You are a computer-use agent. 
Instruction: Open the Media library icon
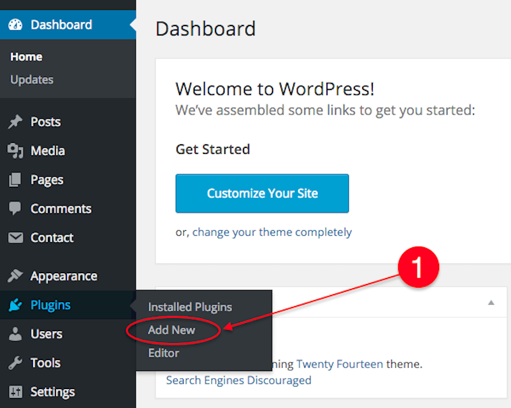15,151
